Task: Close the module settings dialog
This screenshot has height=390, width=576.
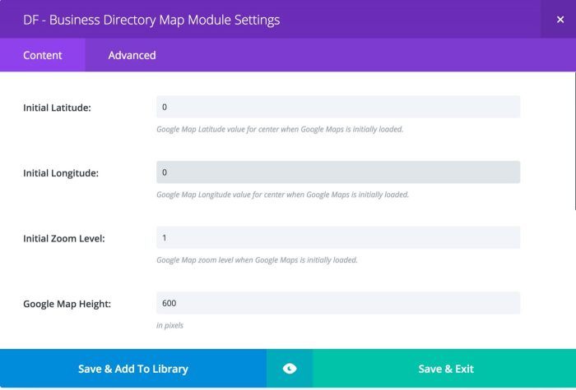Action: 560,20
